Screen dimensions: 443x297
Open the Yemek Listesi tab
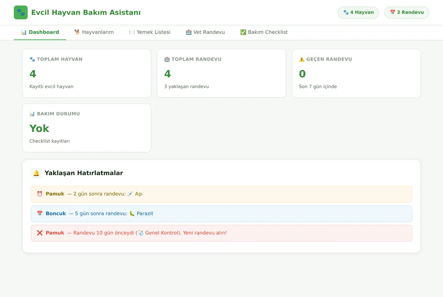tap(150, 32)
